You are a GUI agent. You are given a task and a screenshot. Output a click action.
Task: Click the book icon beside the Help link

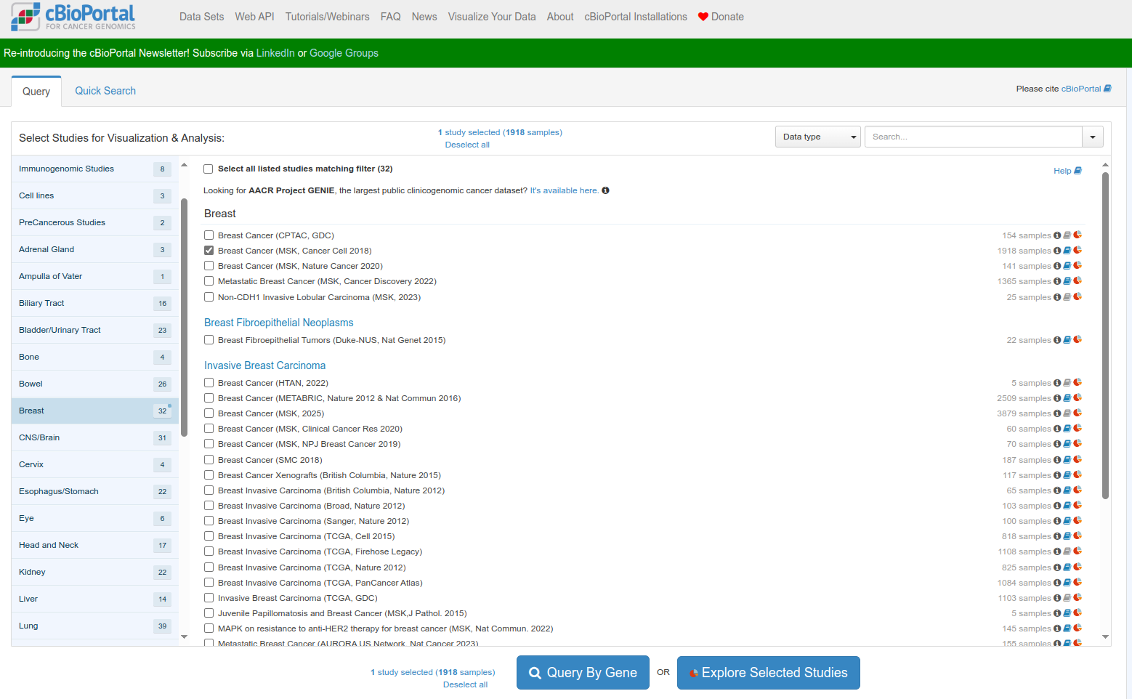[x=1078, y=171]
